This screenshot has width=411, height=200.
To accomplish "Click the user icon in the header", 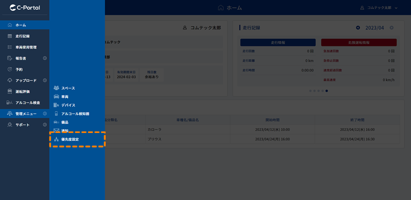I will [x=362, y=7].
